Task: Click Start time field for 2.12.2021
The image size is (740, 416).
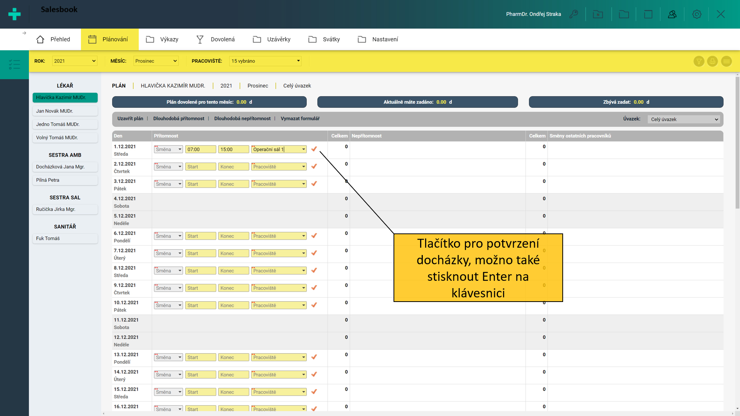Action: click(200, 167)
